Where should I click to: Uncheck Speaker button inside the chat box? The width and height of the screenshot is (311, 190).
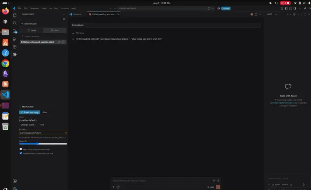click(21, 153)
